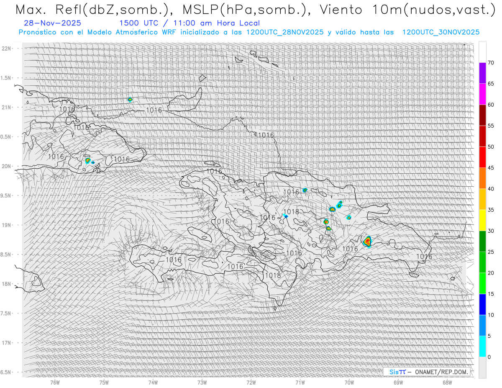
Task: Click the reflectivity cell over eastern Cuba near 20N
Action: 88,160
